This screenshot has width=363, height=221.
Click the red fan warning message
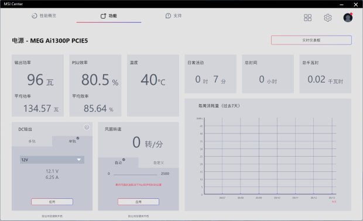point(138,185)
